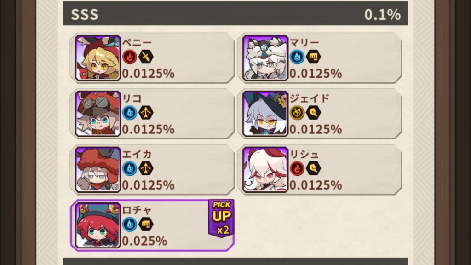Click ペニー's sword class icon
471x265 pixels.
click(x=146, y=57)
